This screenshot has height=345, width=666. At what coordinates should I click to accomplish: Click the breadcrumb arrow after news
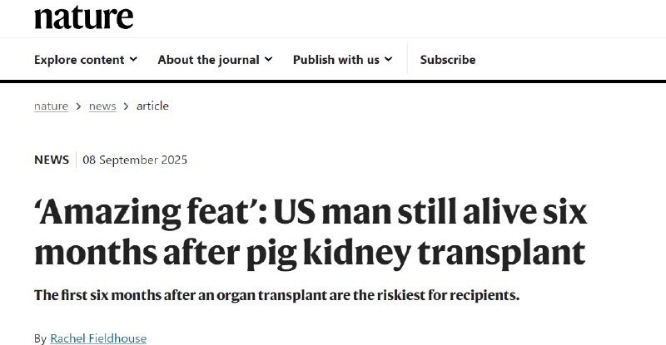(x=127, y=106)
